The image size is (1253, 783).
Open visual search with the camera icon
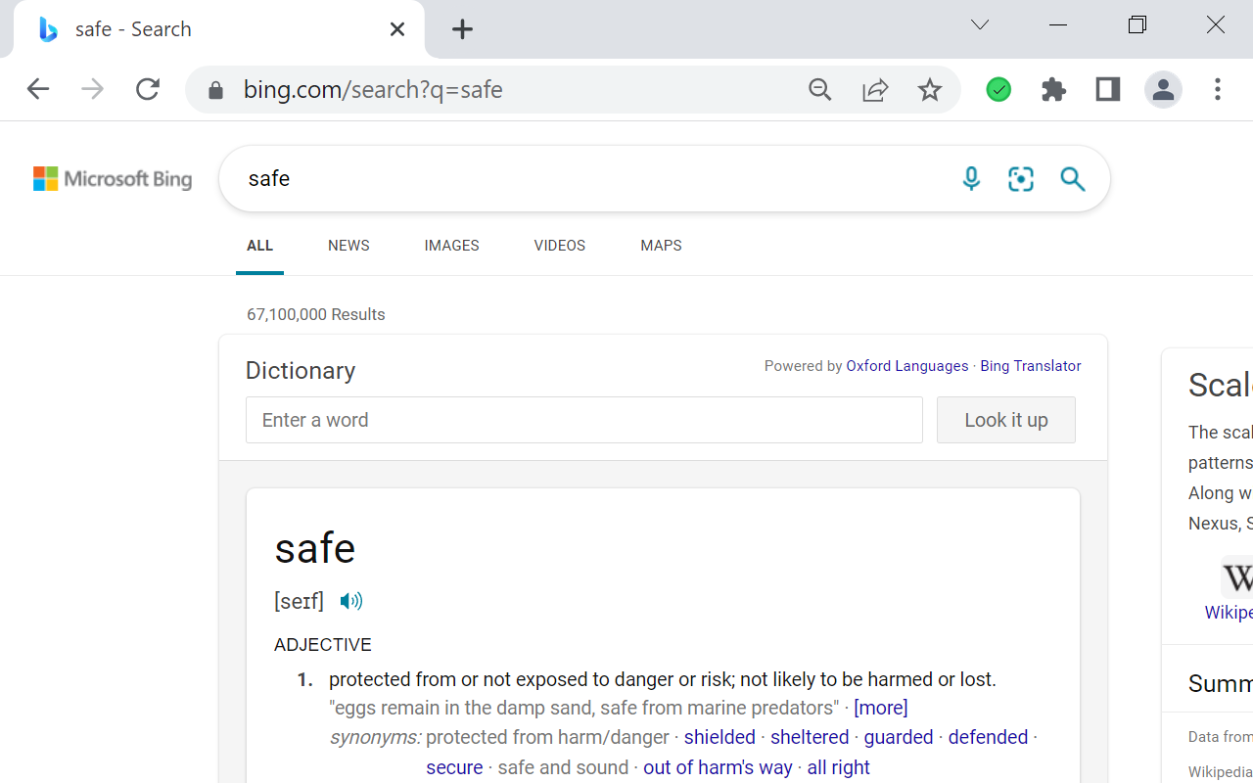pyautogui.click(x=1020, y=179)
